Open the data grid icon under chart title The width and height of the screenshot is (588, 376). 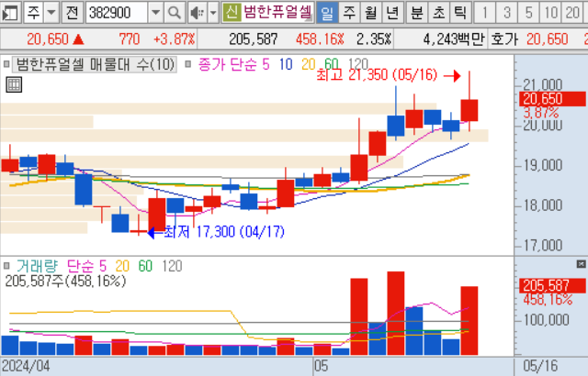click(x=15, y=84)
